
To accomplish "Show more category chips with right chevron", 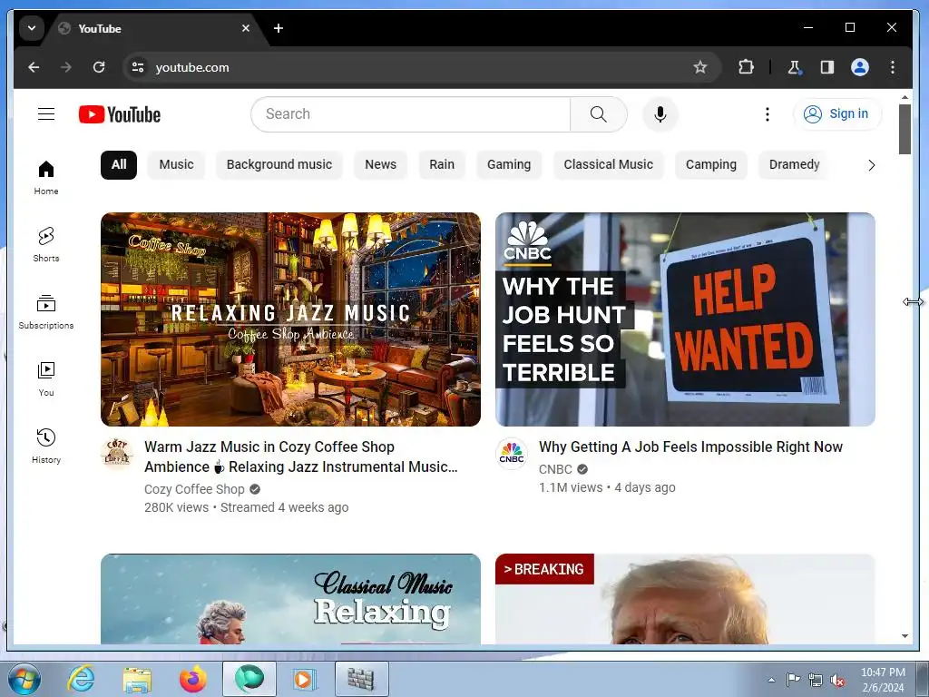I will (871, 165).
